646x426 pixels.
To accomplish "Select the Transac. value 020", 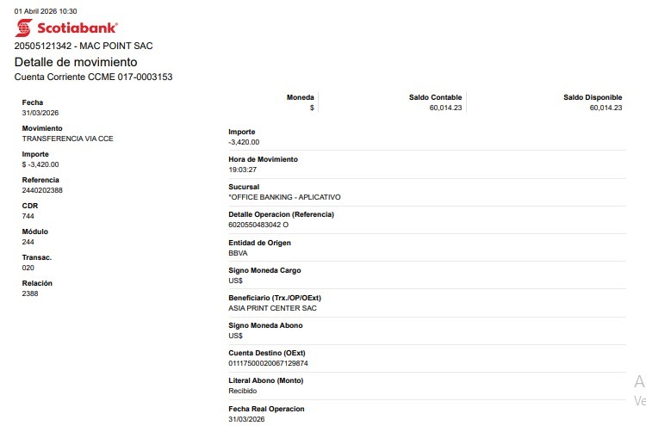I will (x=28, y=268).
